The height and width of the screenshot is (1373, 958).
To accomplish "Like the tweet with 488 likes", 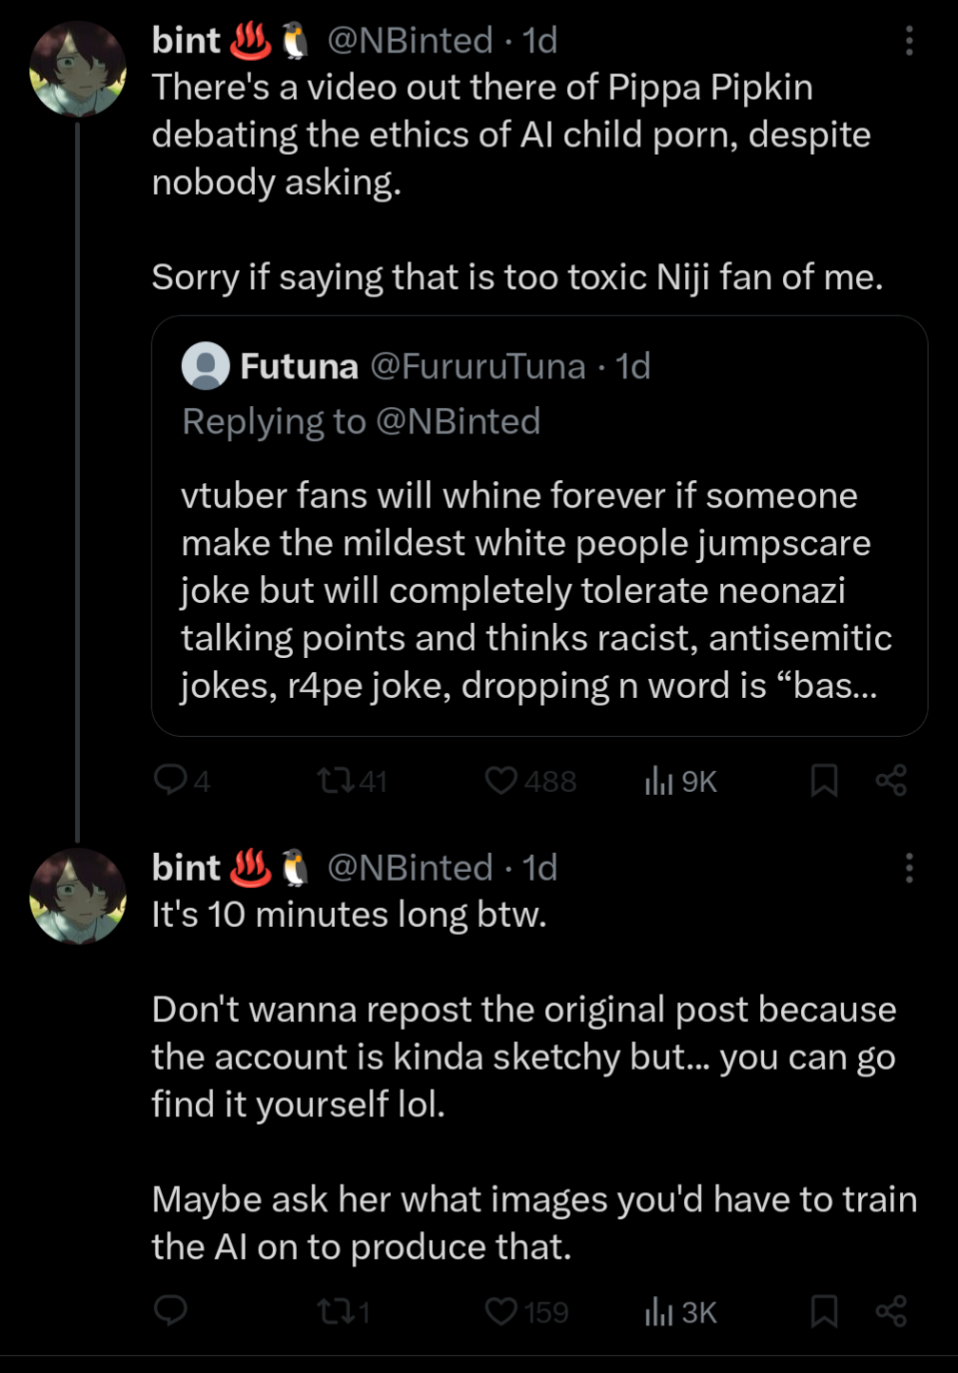I will click(x=501, y=781).
